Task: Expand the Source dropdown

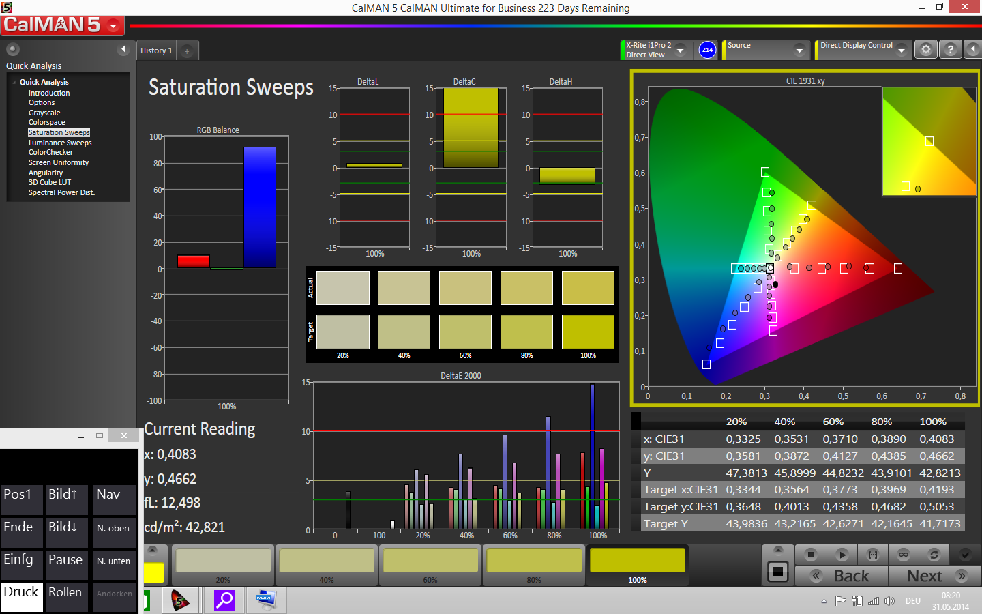Action: click(x=799, y=50)
